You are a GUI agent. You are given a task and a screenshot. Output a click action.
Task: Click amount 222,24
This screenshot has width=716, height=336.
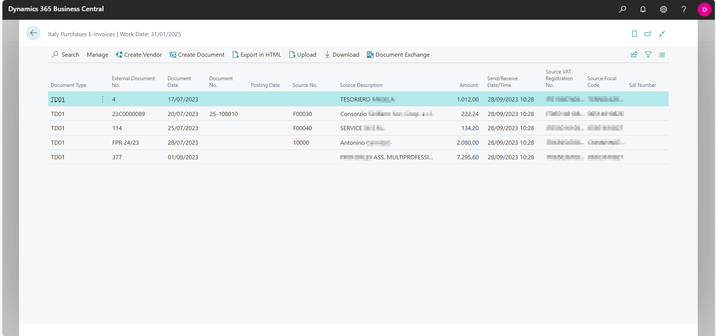[470, 114]
